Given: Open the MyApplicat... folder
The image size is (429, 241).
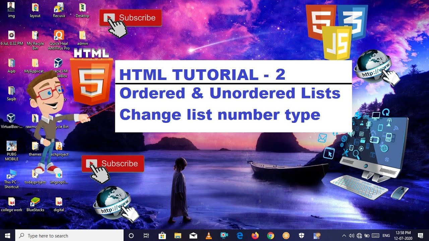Looking at the screenshot, I should coord(35,66).
